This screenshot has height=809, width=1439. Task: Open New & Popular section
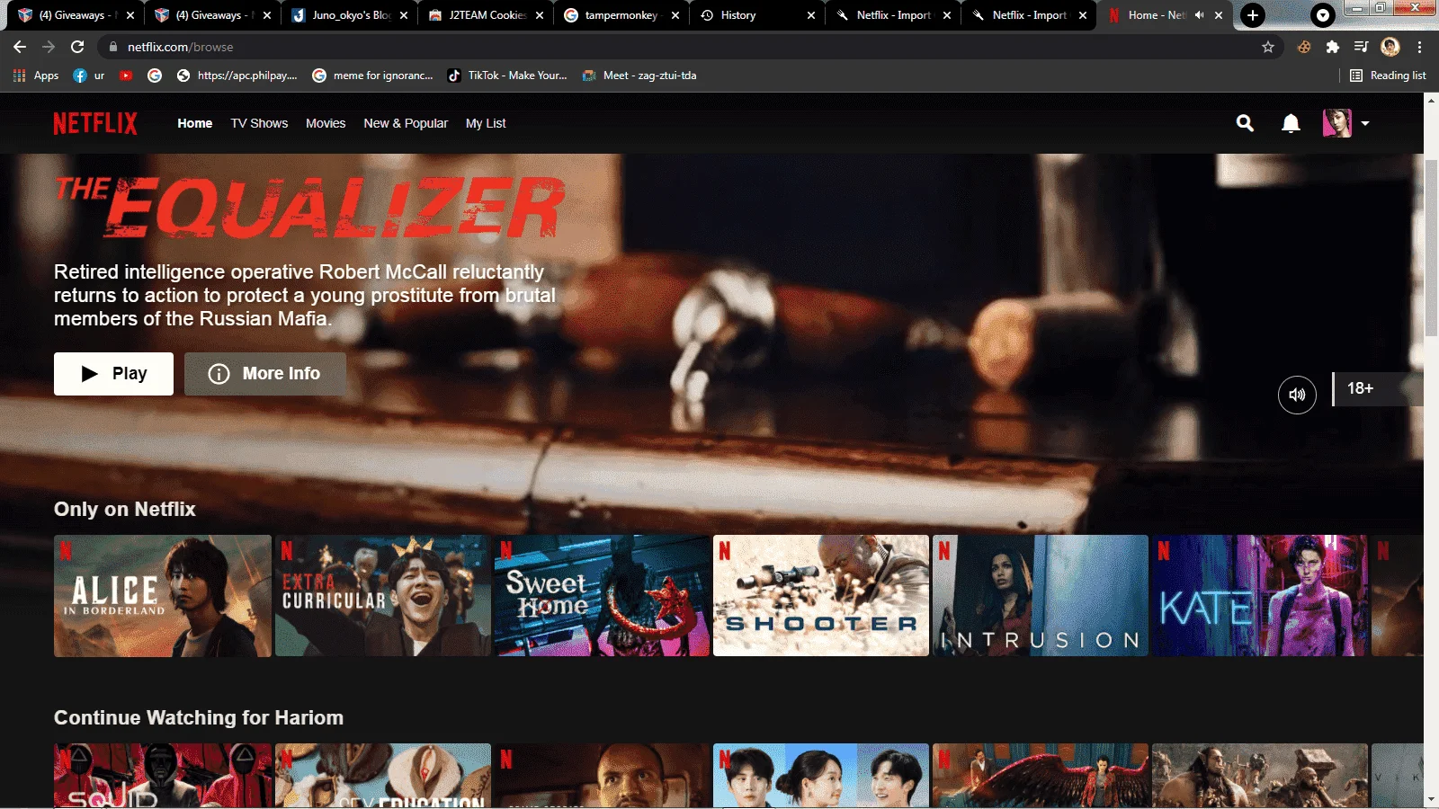[x=406, y=123]
